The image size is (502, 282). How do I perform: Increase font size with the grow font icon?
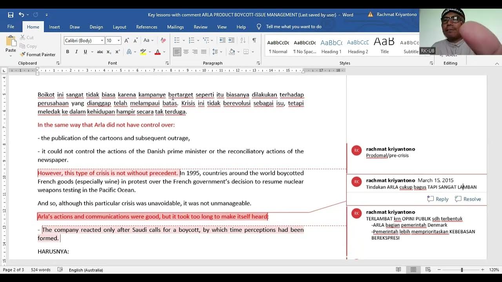pyautogui.click(x=127, y=40)
